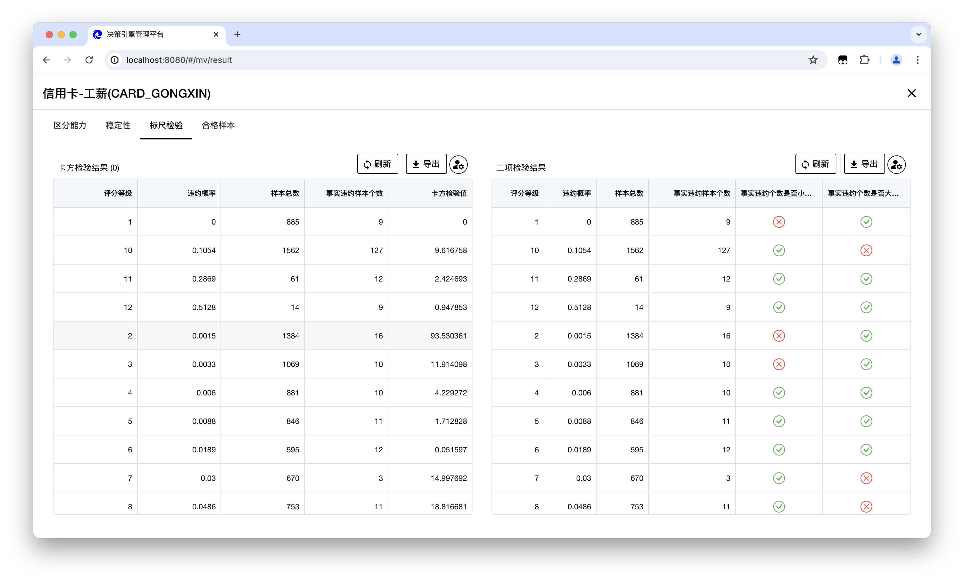Click 刷新 button for chi-square results
The width and height of the screenshot is (964, 582).
click(x=378, y=164)
